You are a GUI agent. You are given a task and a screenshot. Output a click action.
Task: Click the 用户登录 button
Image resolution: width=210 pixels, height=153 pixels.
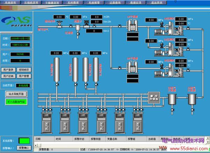pyautogui.click(x=8, y=70)
